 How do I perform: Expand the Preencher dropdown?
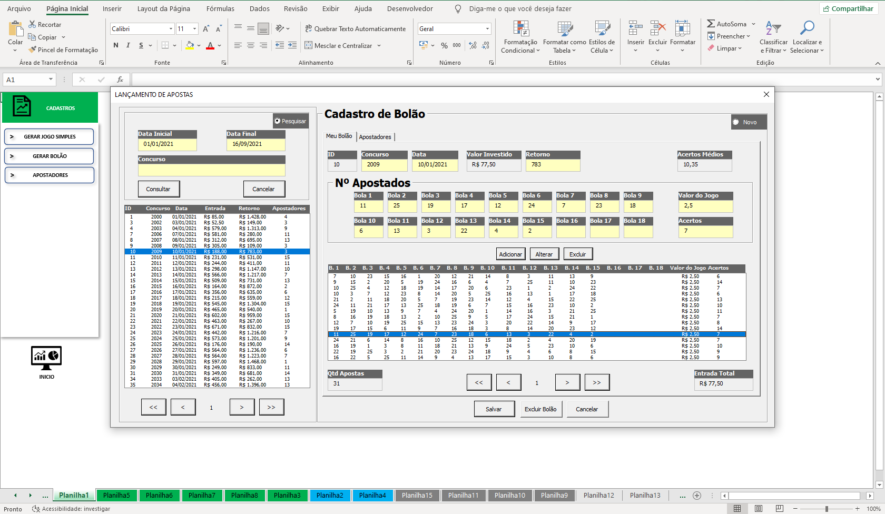tap(748, 36)
